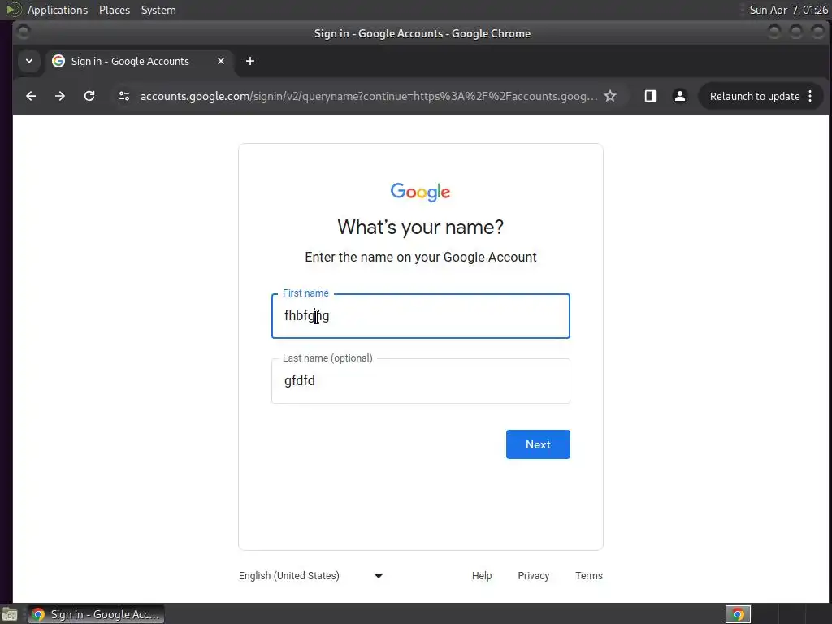
Task: Reload the current page
Action: point(89,96)
